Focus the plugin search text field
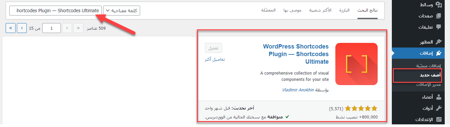This screenshot has height=127, width=450. (56, 11)
